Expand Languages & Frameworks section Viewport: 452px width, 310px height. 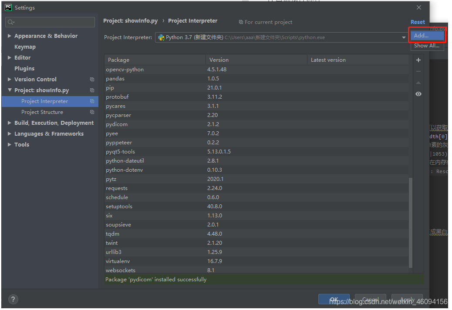tap(10, 134)
